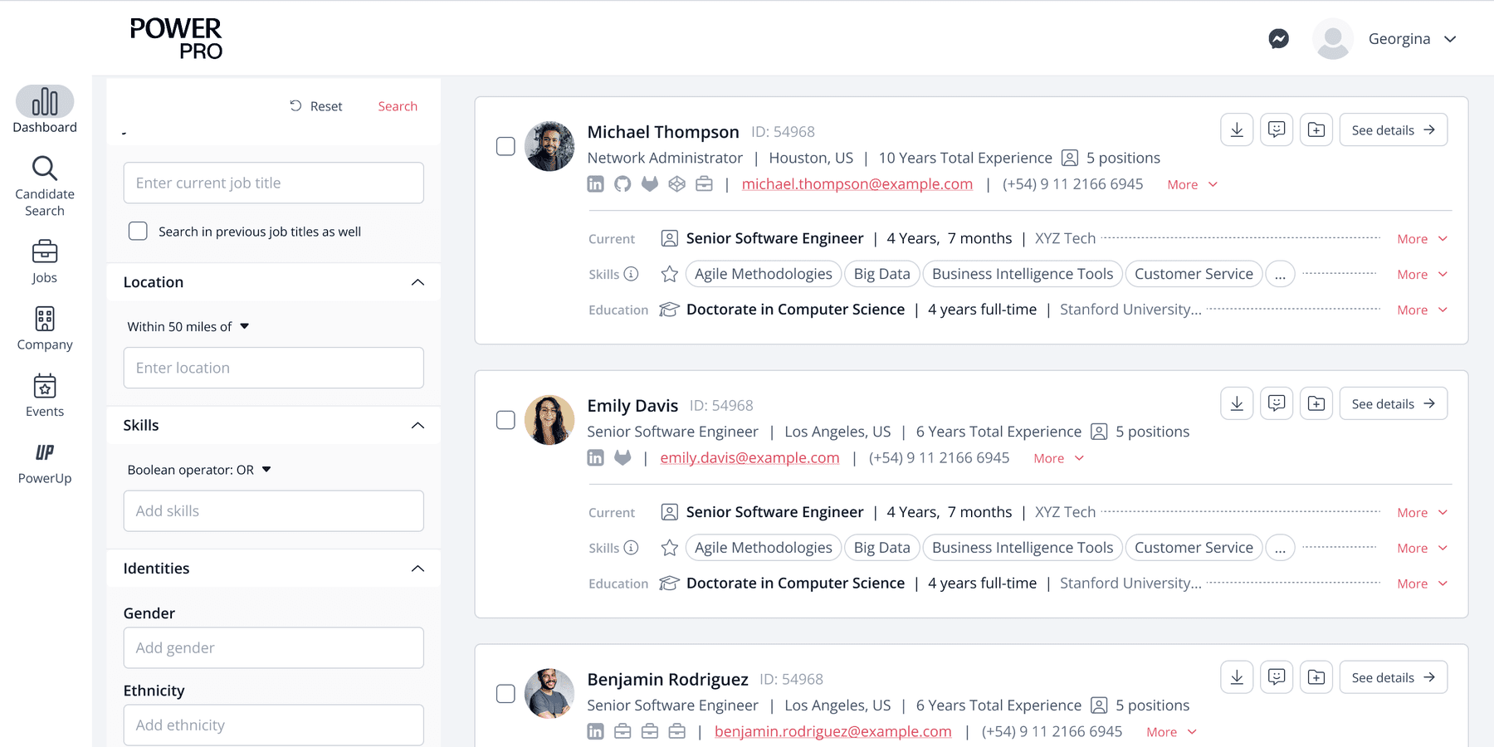Open Emily Davis's profile photo
This screenshot has height=747, width=1494.
pos(549,420)
